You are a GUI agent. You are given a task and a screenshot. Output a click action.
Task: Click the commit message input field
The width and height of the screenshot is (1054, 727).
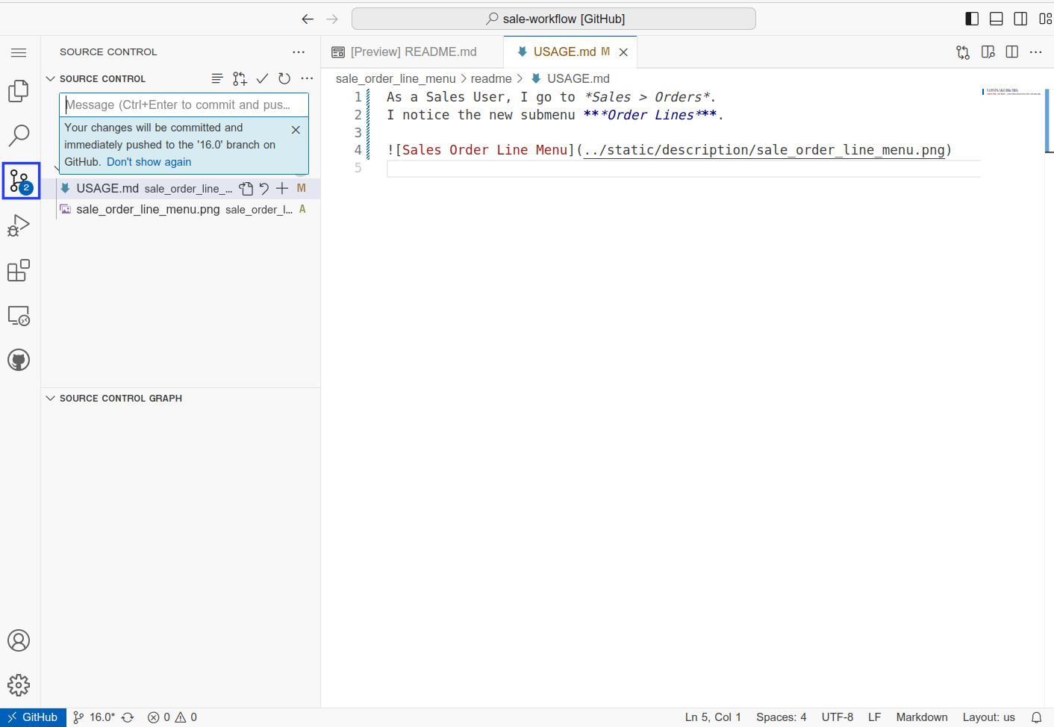point(184,104)
